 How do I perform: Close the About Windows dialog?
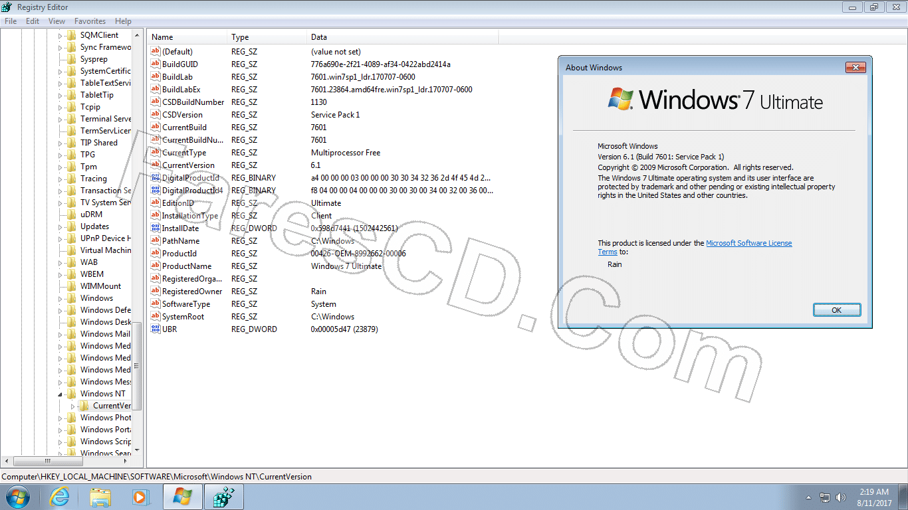click(x=855, y=67)
